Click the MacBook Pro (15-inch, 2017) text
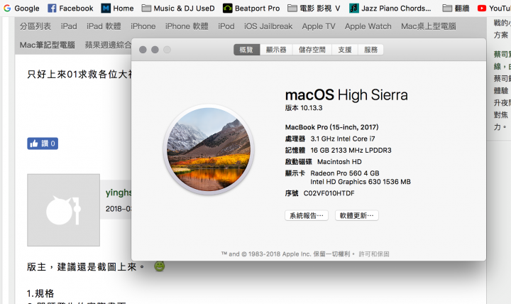This screenshot has width=511, height=304. click(331, 127)
